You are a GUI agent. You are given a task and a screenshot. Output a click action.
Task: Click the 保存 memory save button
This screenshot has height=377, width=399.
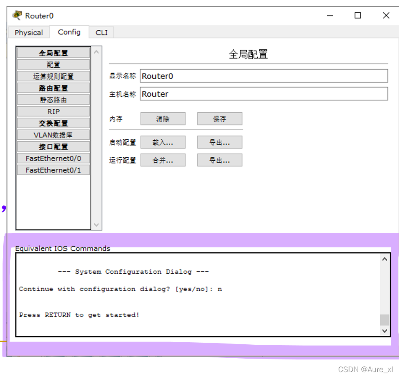(x=220, y=118)
